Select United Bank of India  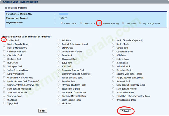point(113,99)
